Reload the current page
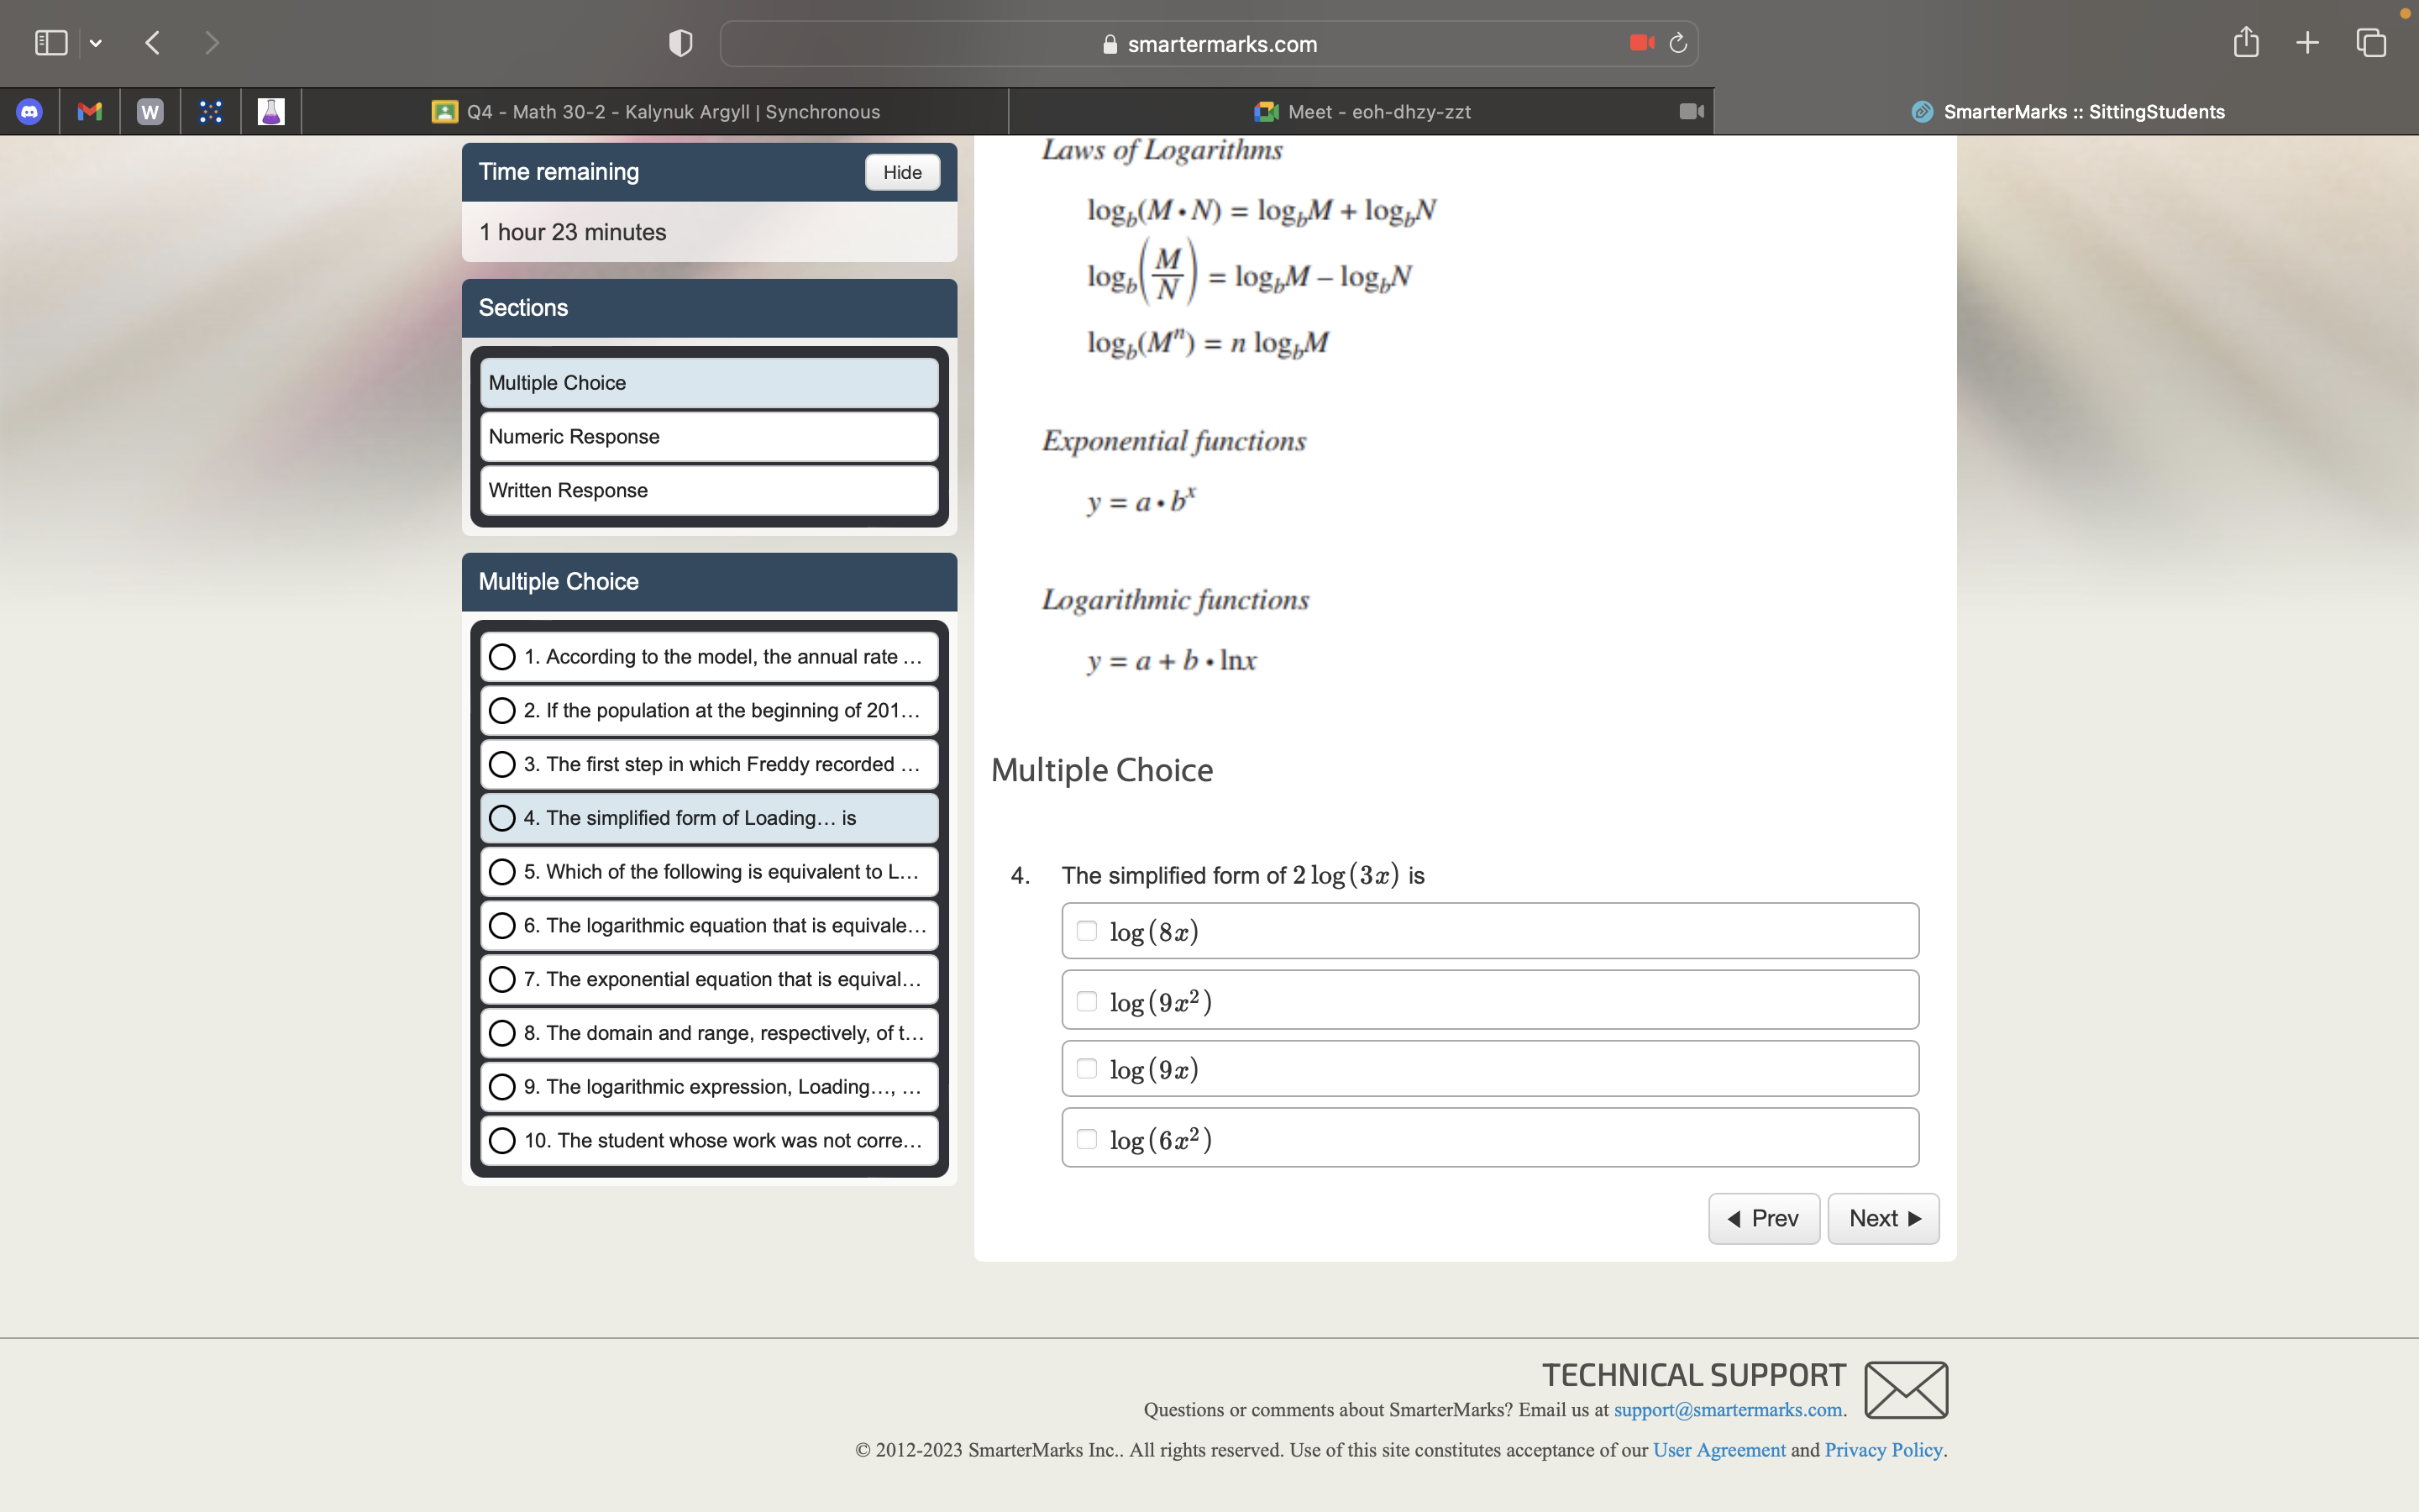2419x1512 pixels. [x=1677, y=43]
